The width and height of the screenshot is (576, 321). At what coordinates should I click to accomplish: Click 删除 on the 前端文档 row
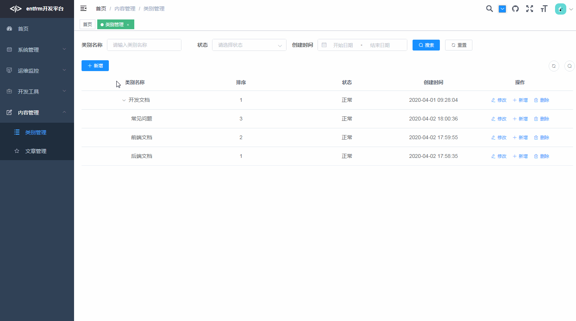pos(542,137)
